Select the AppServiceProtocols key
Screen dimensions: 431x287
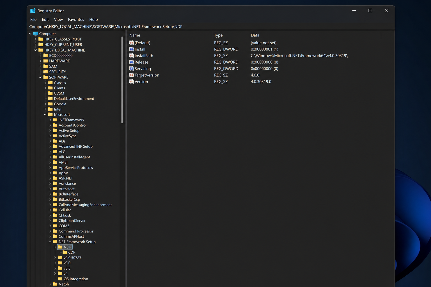click(x=76, y=168)
